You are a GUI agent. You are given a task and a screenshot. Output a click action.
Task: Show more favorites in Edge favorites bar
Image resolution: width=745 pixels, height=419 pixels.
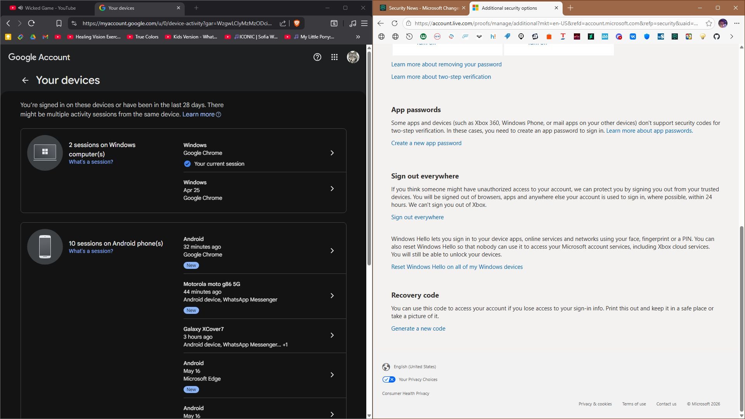(x=732, y=36)
